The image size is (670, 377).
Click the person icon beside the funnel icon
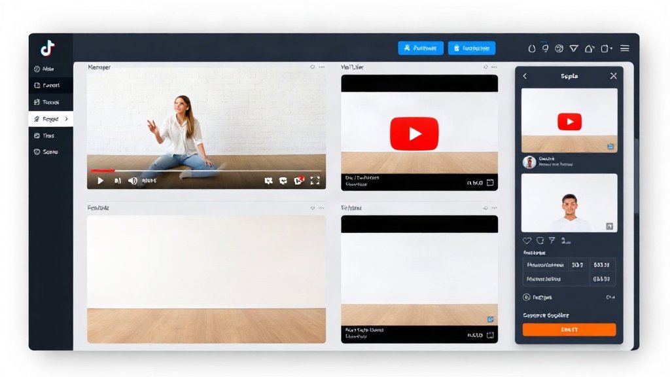(566, 241)
